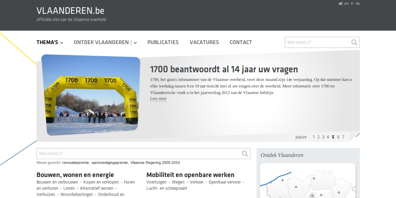This screenshot has height=198, width=396.
Task: Open 'Woonbelastingen' link
Action: tap(76, 195)
